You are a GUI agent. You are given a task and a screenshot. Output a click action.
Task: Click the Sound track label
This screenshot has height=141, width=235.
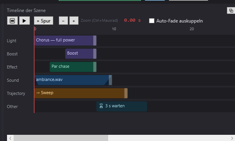click(13, 80)
